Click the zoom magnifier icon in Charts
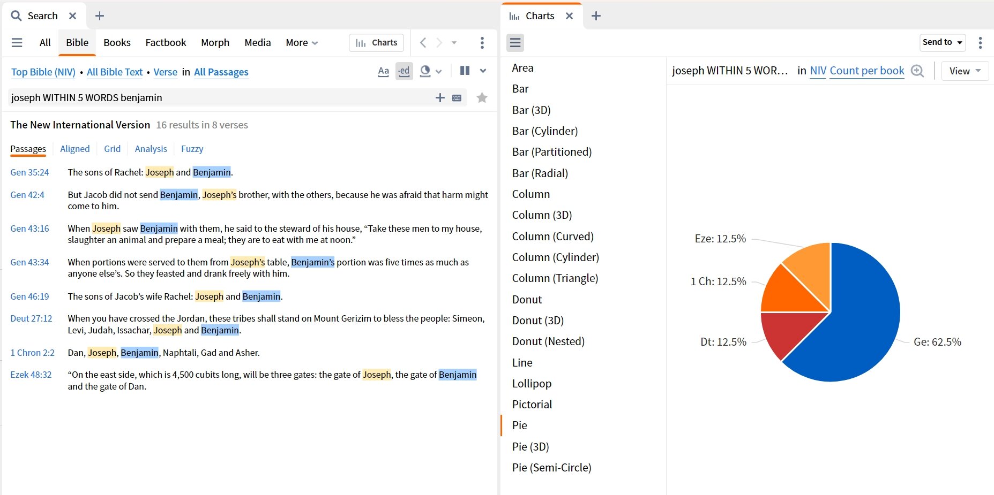This screenshot has height=495, width=994. [x=917, y=71]
